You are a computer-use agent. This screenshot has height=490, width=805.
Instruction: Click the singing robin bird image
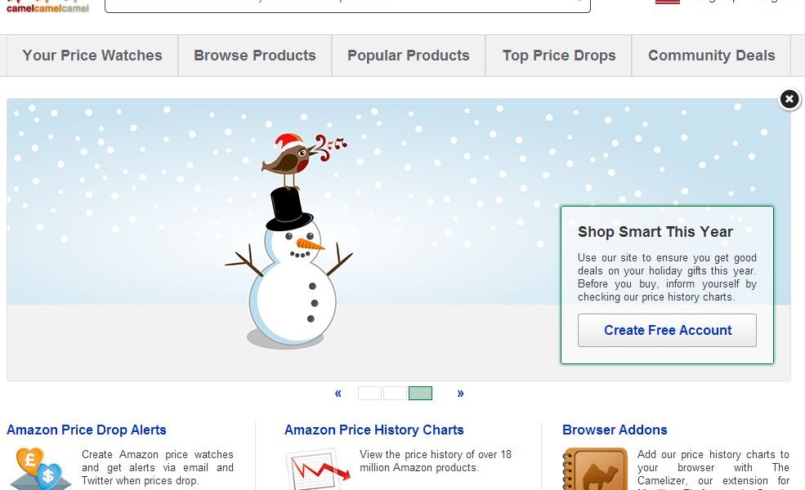click(x=303, y=160)
